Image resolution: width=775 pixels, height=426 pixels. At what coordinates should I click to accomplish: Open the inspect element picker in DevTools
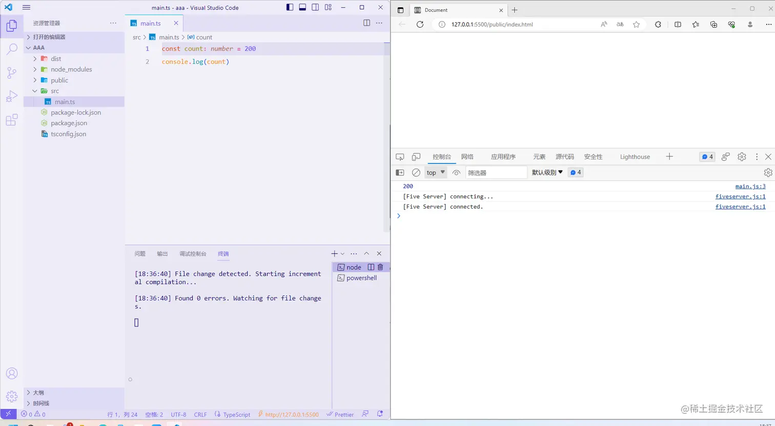[x=400, y=157]
